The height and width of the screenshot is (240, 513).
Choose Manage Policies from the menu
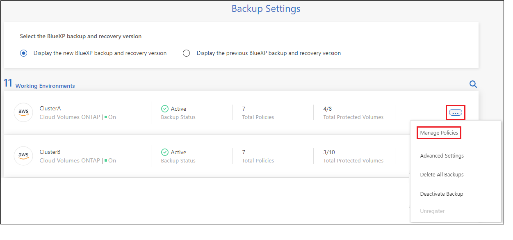coord(439,133)
